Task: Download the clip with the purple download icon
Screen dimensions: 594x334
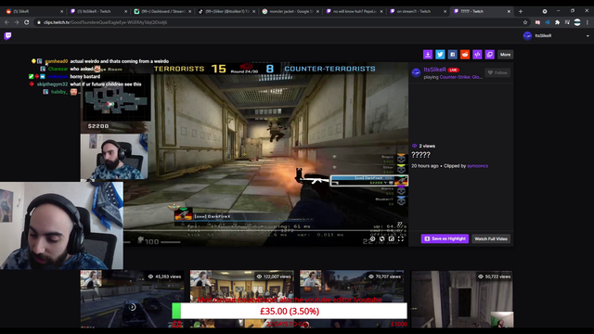Action: (x=428, y=55)
